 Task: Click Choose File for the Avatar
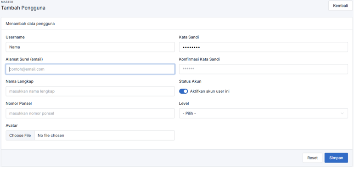pyautogui.click(x=20, y=135)
